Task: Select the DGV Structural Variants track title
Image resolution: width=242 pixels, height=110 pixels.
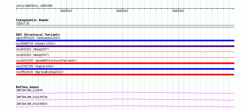Action: pyautogui.click(x=38, y=35)
